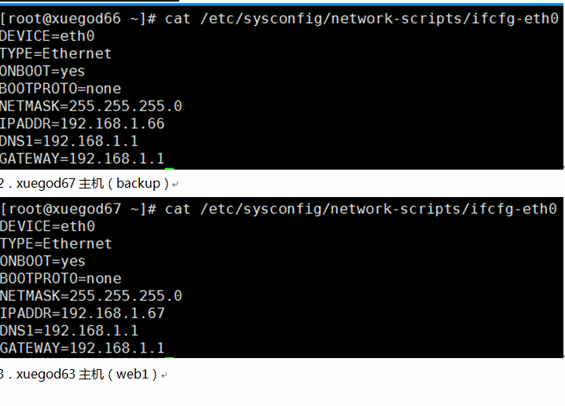
Task: Click the green cursor after first GATEWAY line
Action: (x=169, y=168)
